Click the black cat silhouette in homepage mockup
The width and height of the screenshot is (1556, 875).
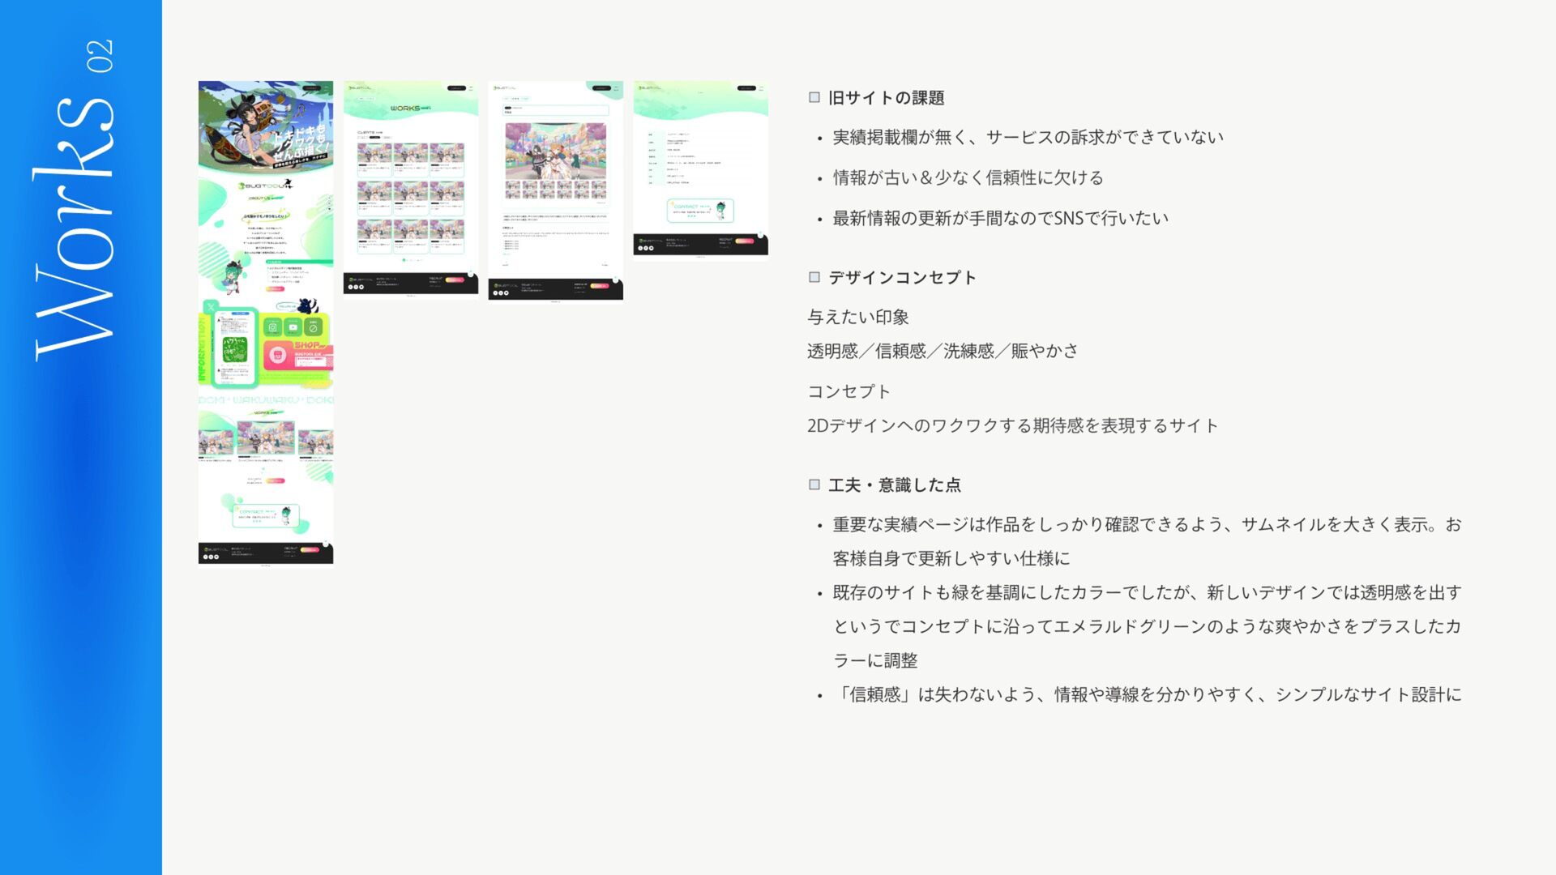coord(307,305)
